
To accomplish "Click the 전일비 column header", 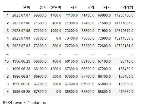I will point(56,7).
